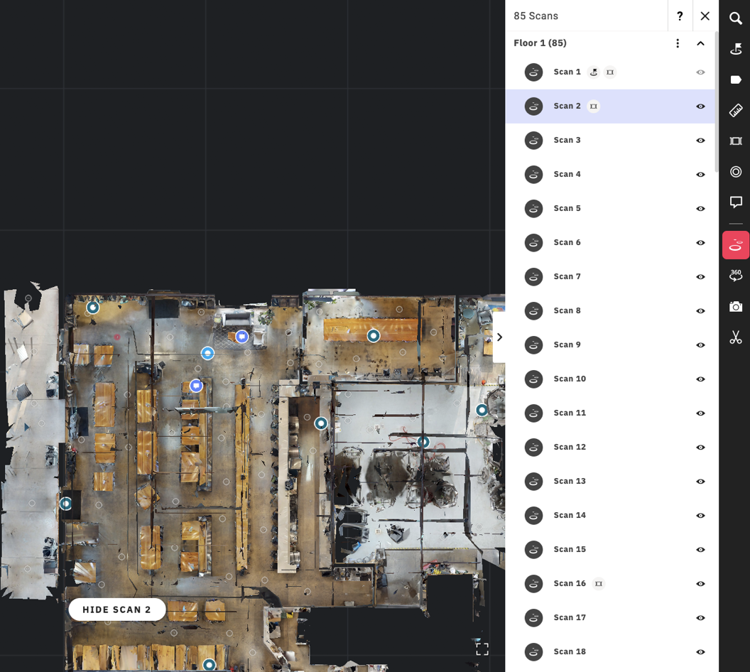Open the 360 views tool
Image resolution: width=750 pixels, height=672 pixels.
[736, 276]
